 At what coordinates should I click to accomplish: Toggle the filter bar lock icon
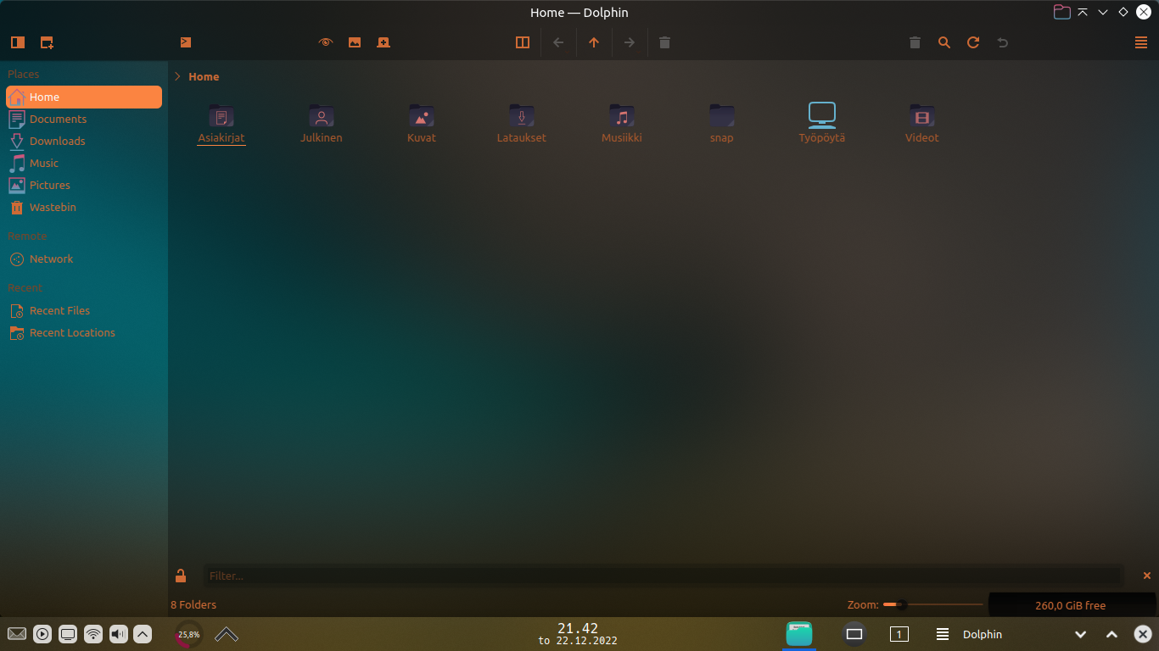pyautogui.click(x=181, y=576)
